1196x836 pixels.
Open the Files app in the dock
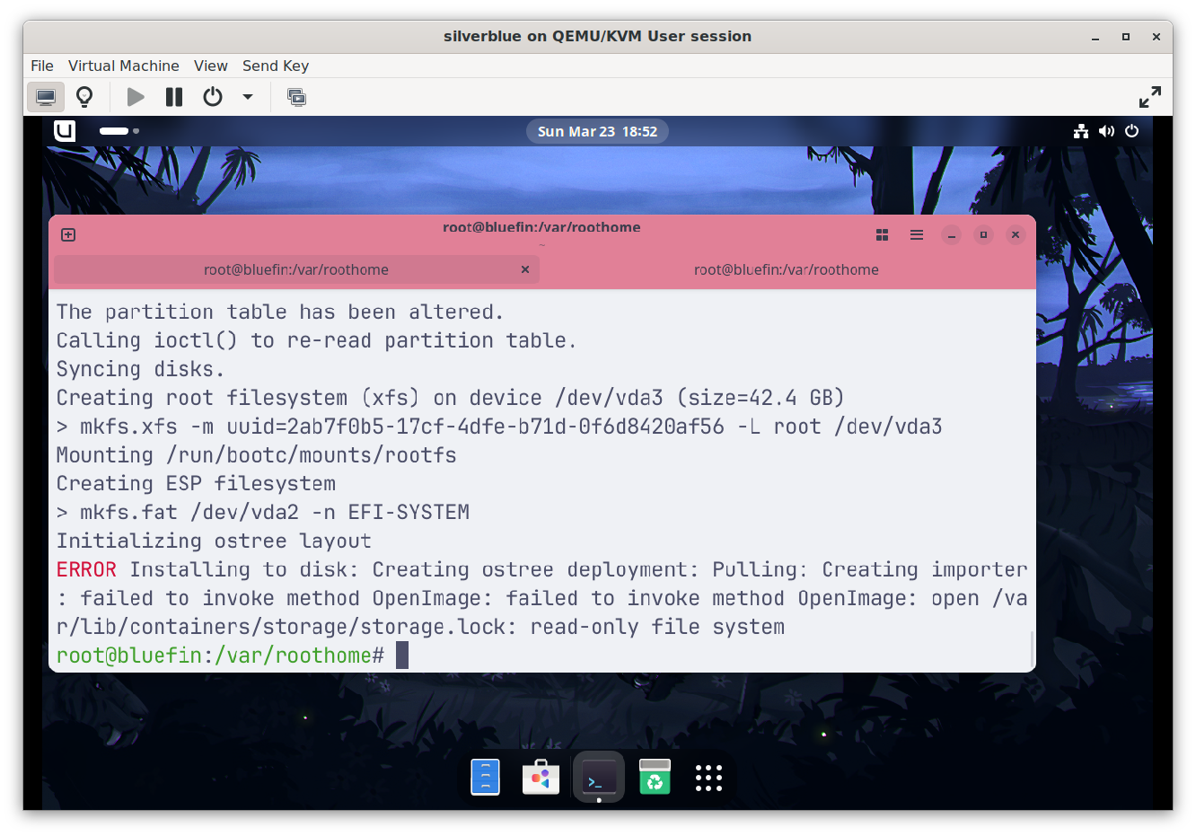[485, 778]
